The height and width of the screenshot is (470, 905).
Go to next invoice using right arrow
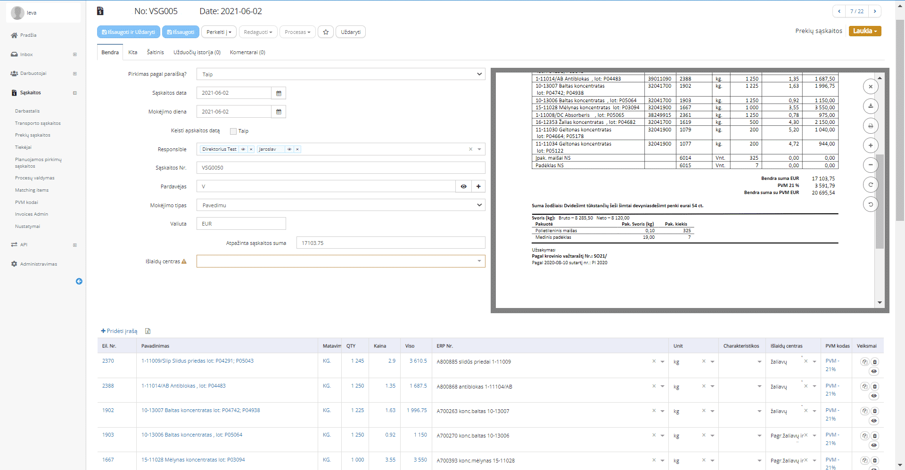[x=875, y=11]
